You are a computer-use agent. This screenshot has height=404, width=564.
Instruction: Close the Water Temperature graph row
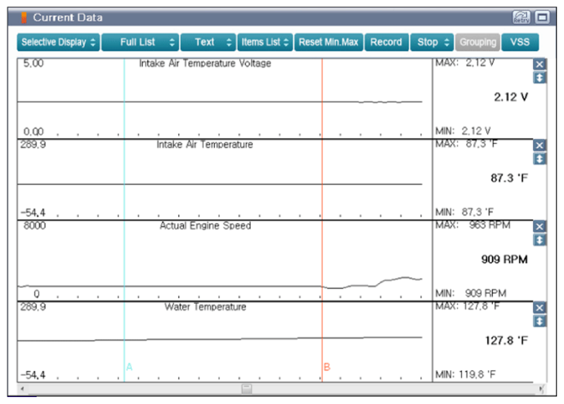point(540,308)
